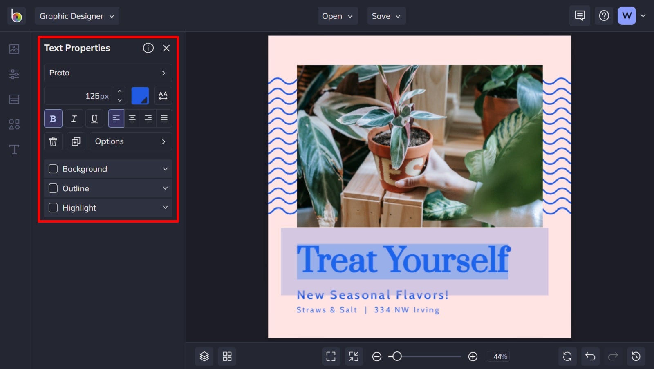654x369 pixels.
Task: Select the Images tool in the left sidebar
Action: tap(14, 49)
